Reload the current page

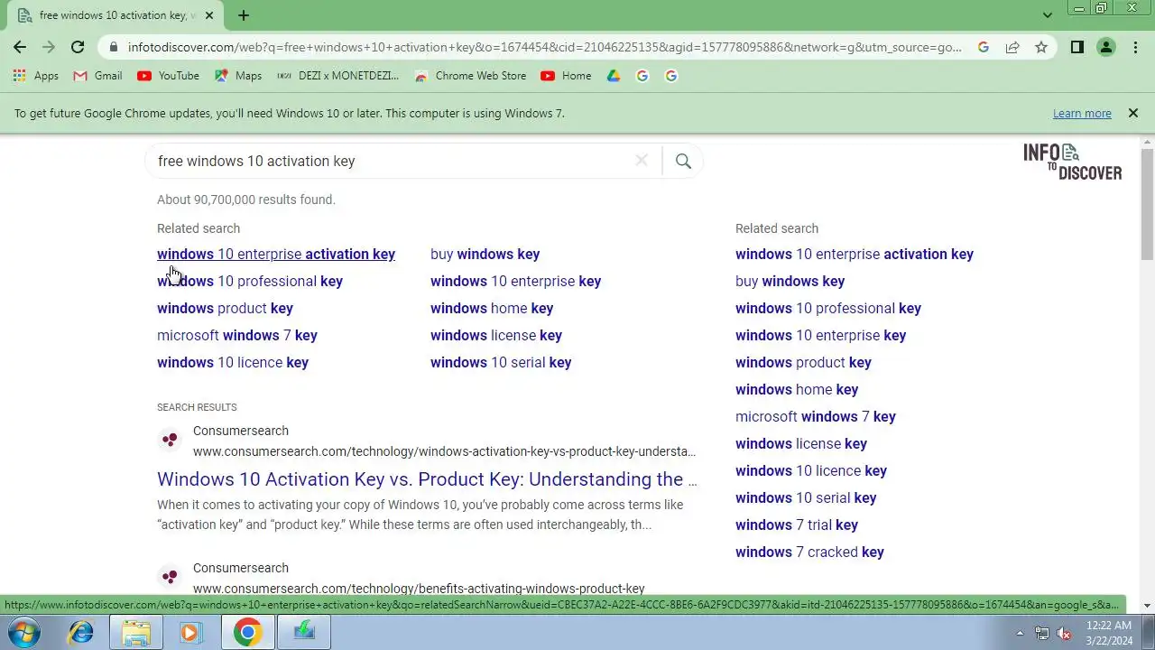[x=78, y=47]
